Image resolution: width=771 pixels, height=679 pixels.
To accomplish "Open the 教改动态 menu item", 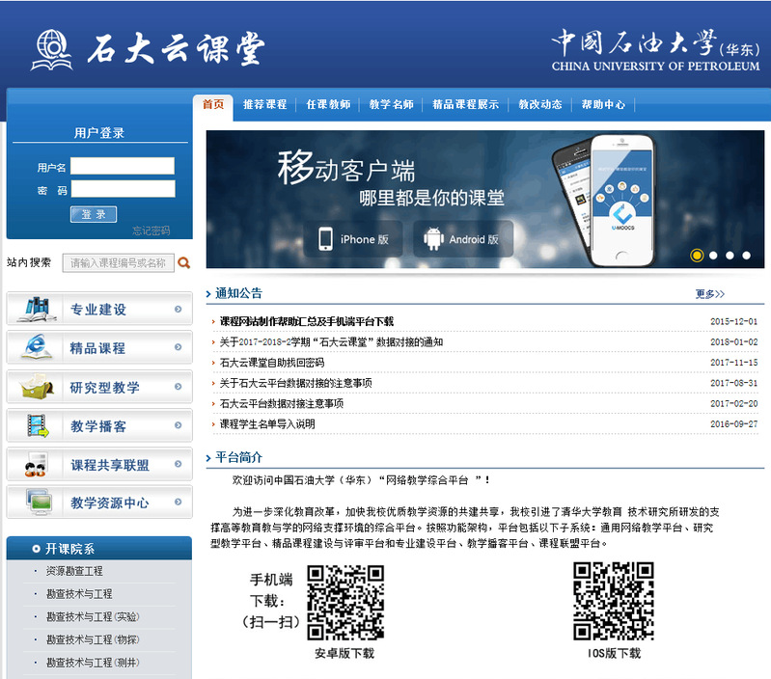I will point(540,104).
